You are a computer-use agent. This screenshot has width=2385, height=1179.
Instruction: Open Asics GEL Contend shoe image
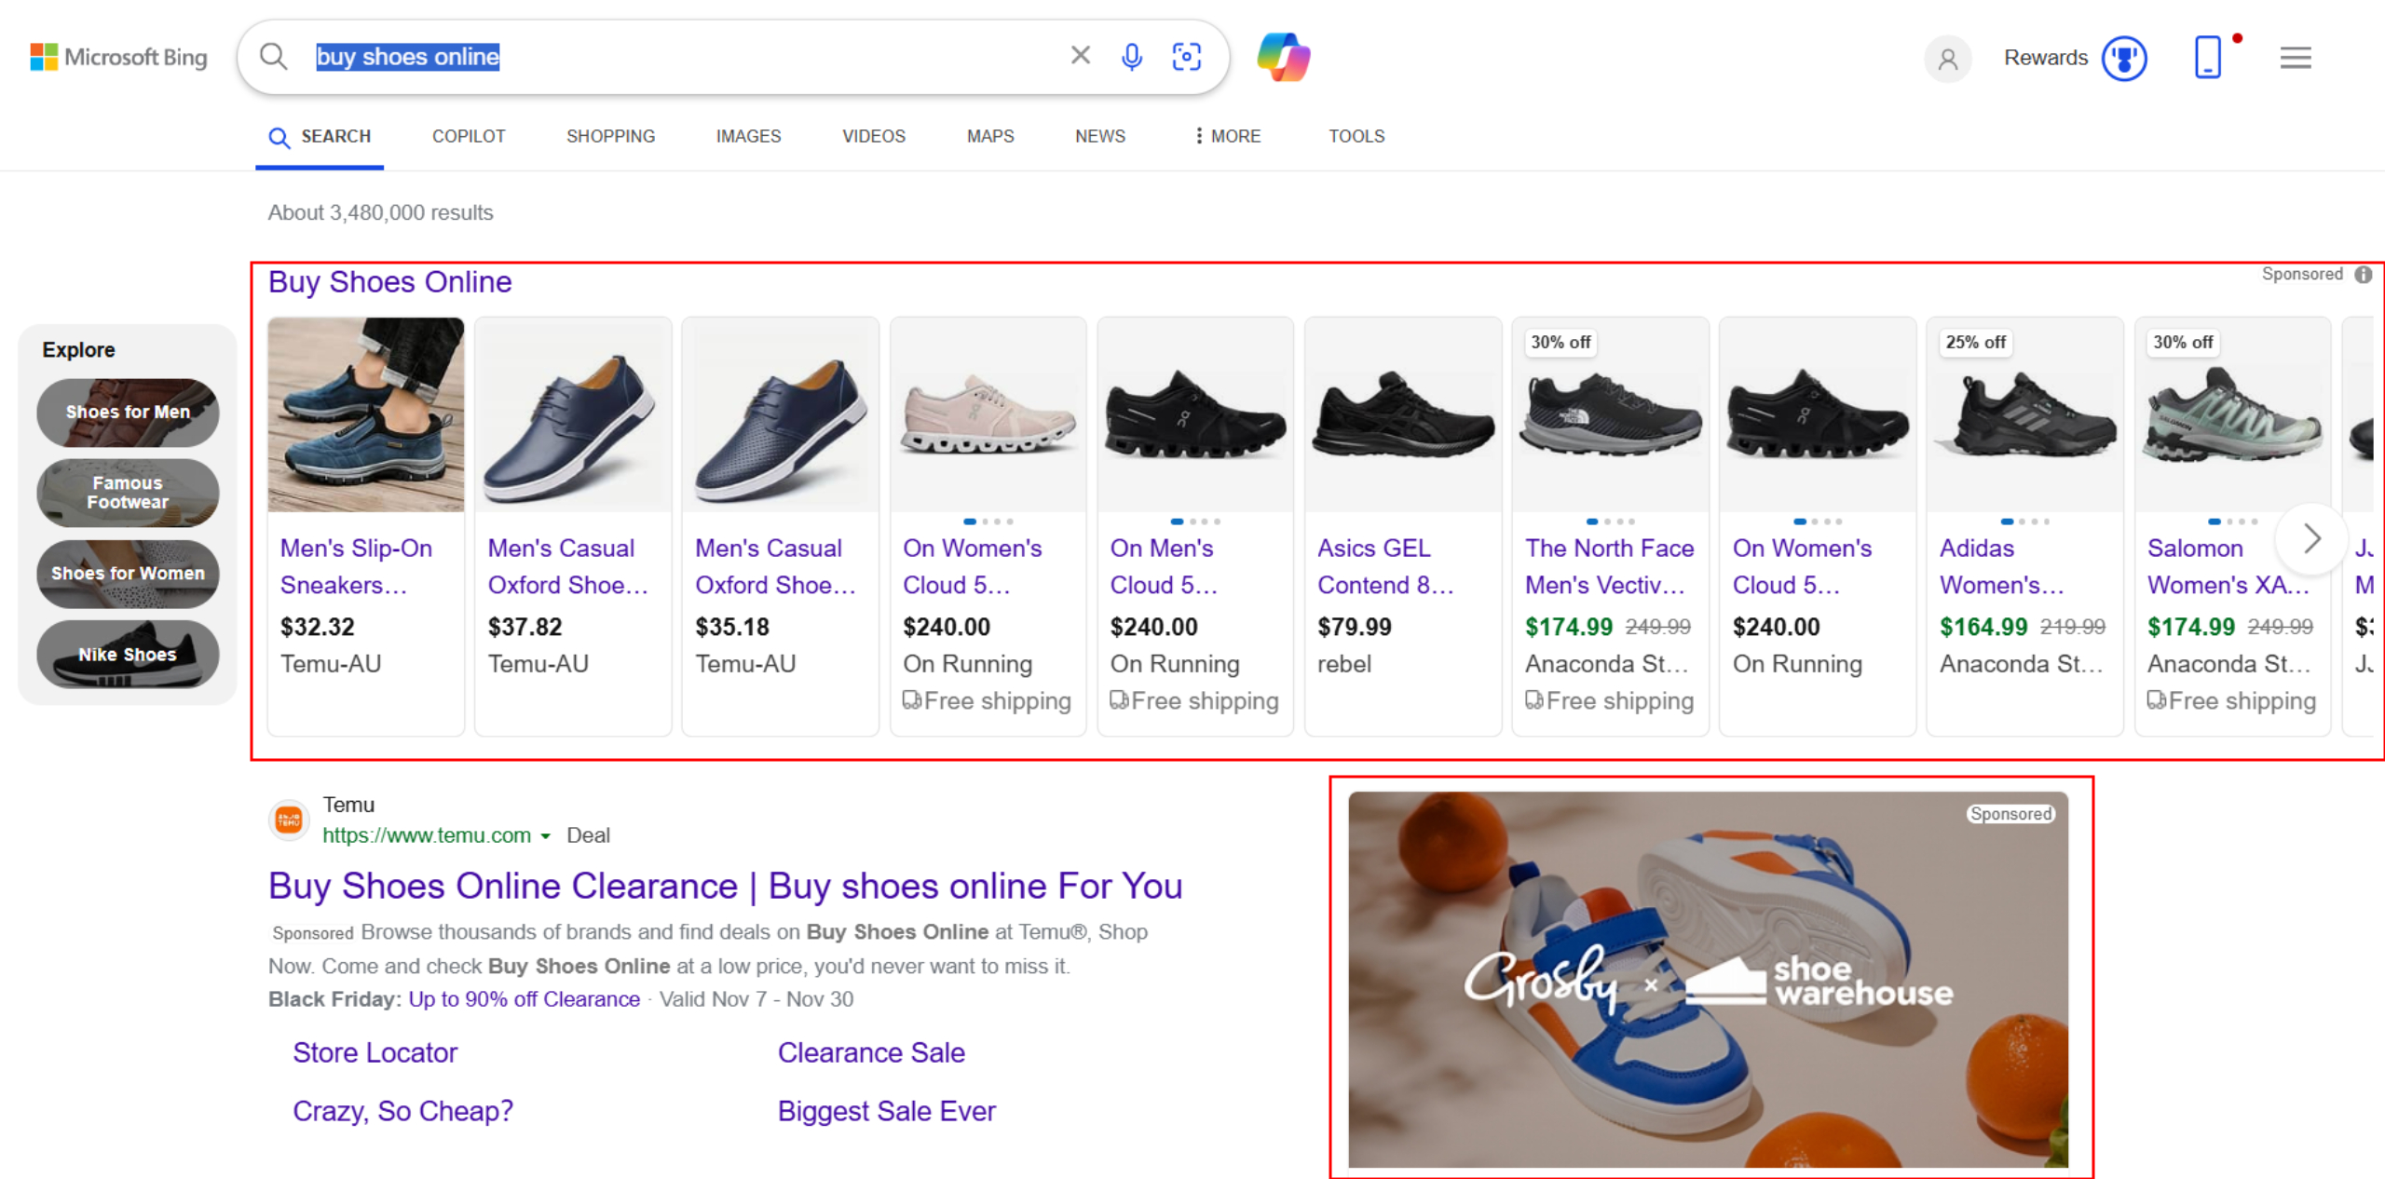click(1403, 414)
